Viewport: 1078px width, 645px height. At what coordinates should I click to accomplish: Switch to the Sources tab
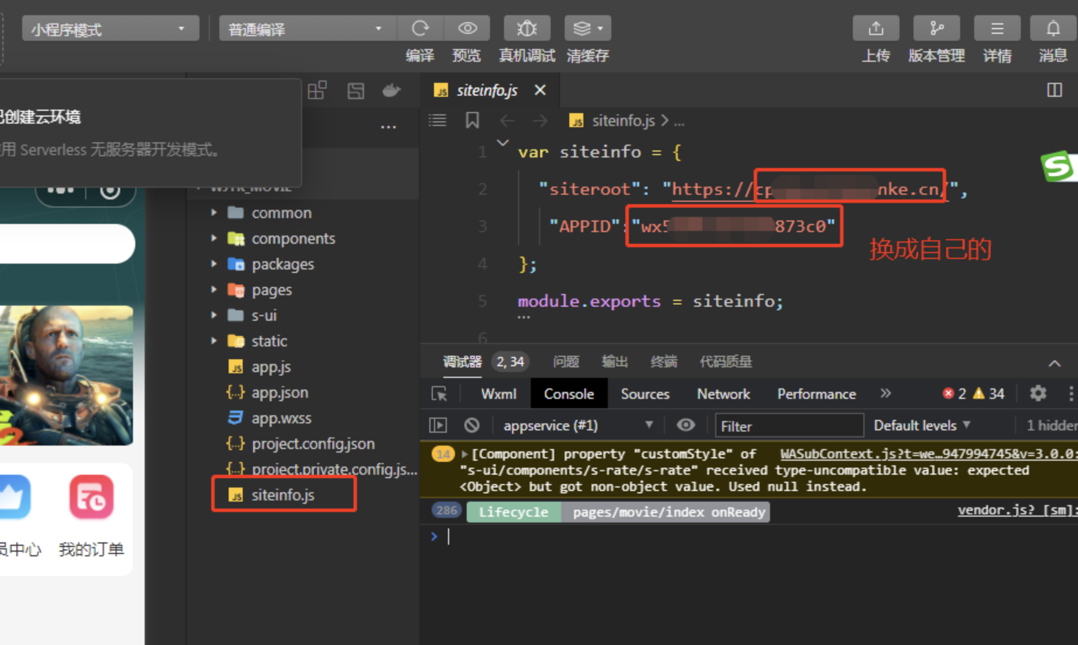(645, 394)
